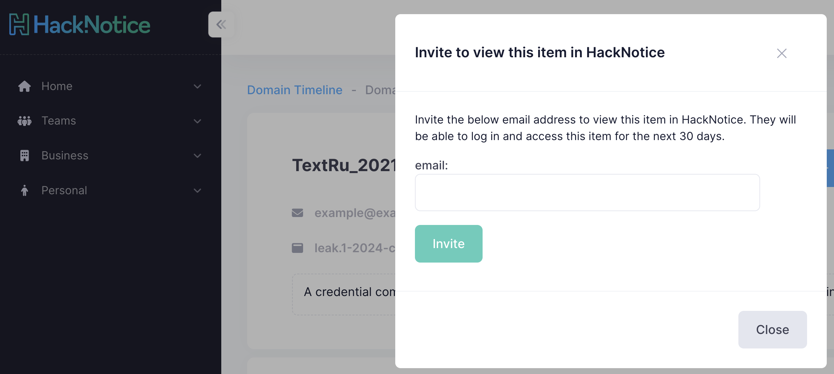Collapse the sidebar with double-chevron button

click(x=221, y=24)
